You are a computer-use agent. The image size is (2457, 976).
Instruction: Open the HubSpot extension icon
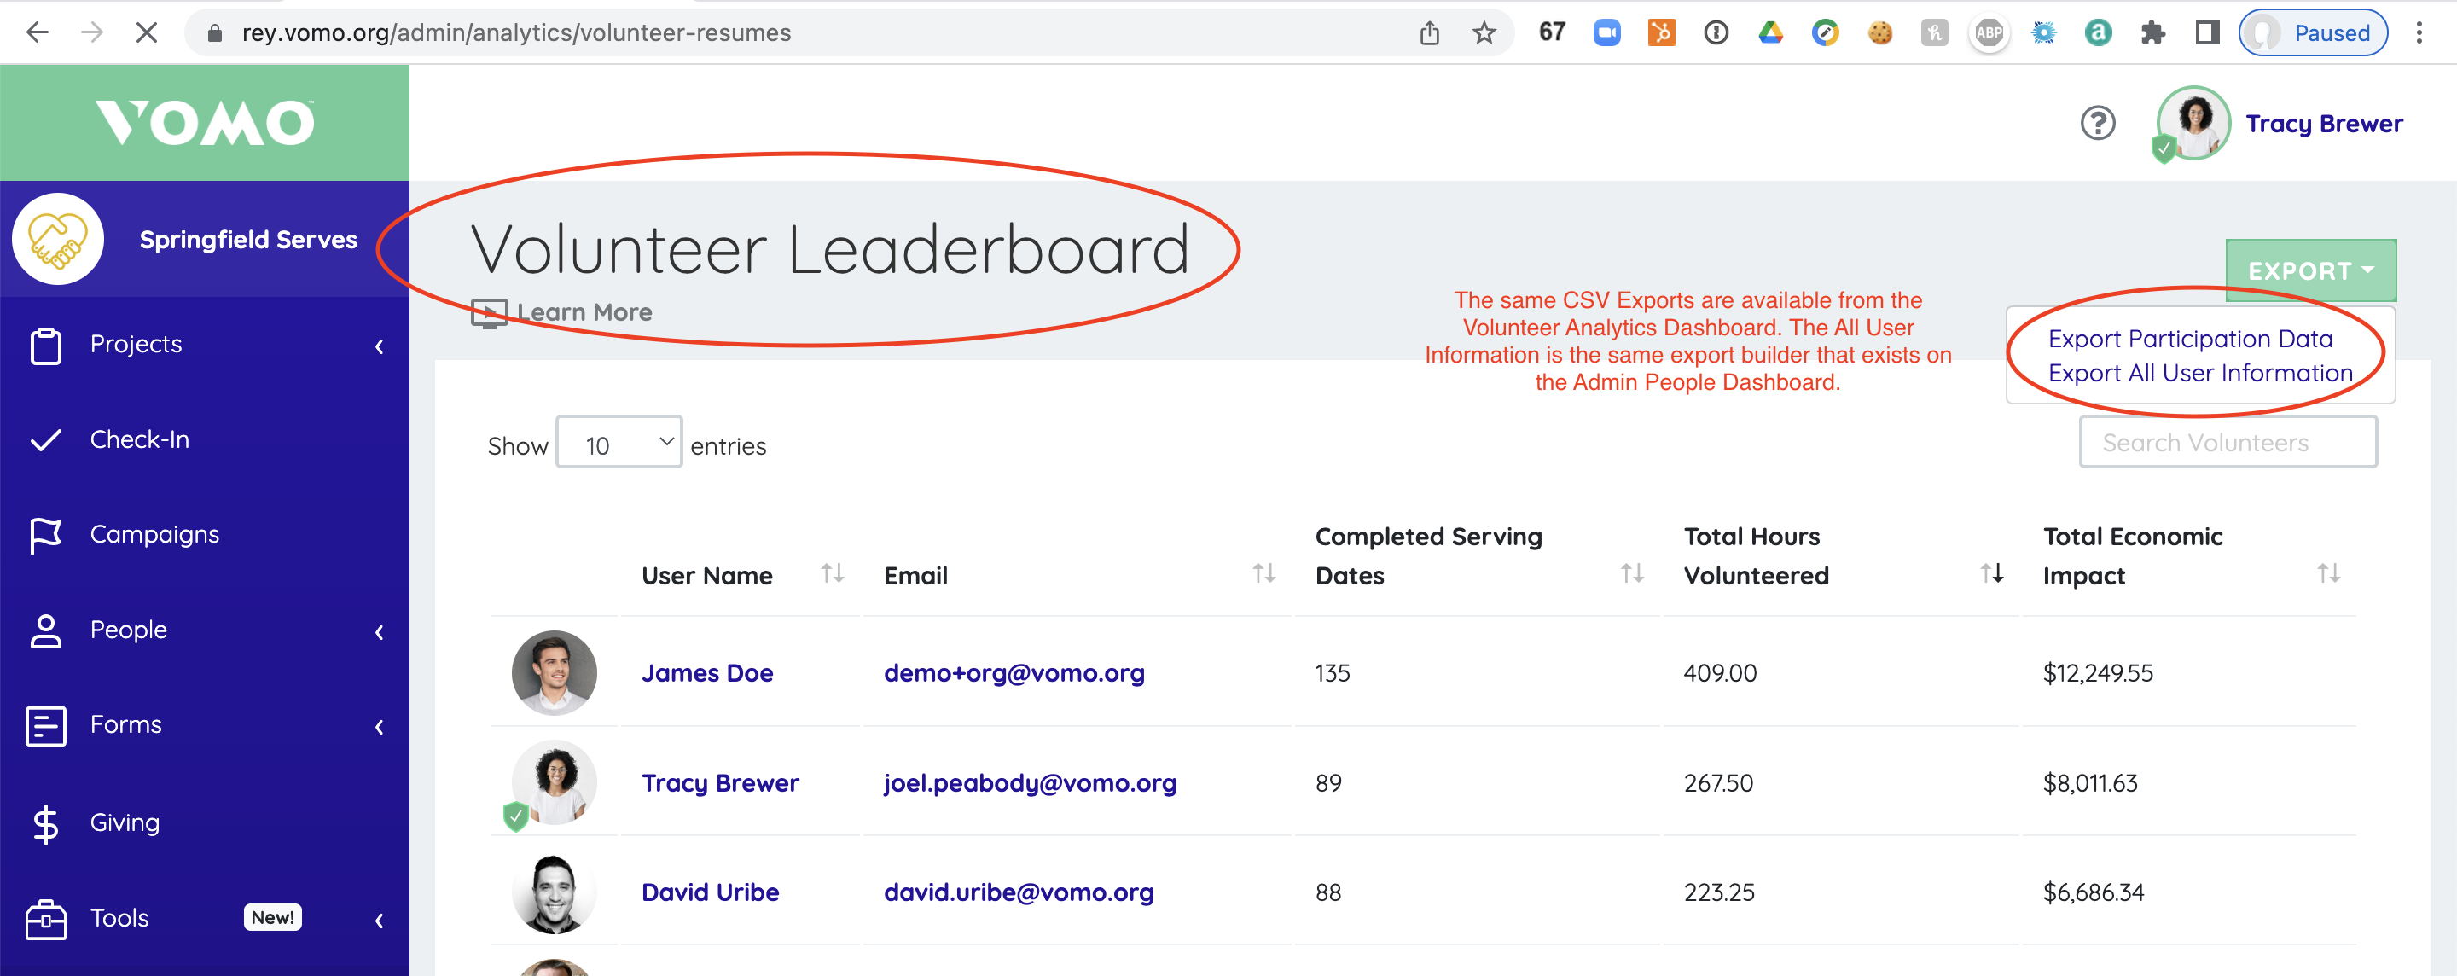pyautogui.click(x=1662, y=32)
